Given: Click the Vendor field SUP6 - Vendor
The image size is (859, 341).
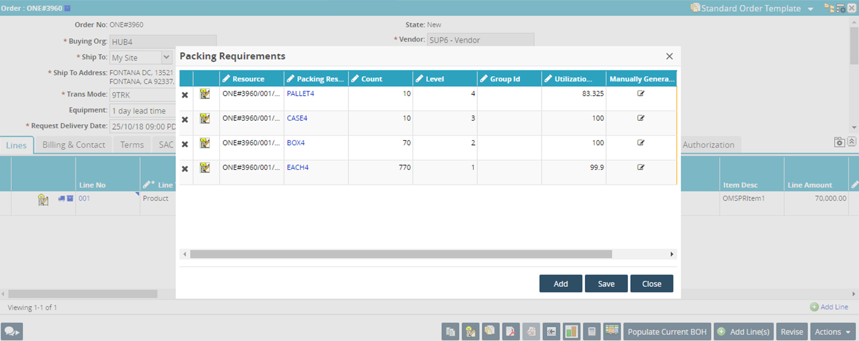Looking at the screenshot, I should pos(480,40).
